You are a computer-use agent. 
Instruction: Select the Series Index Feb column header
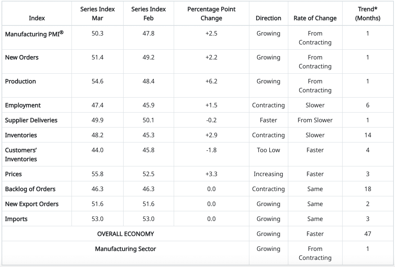point(148,13)
